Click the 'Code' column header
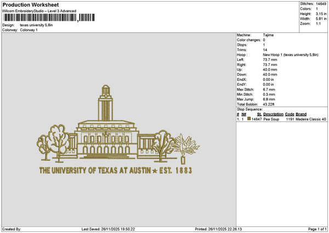 pyautogui.click(x=290, y=114)
